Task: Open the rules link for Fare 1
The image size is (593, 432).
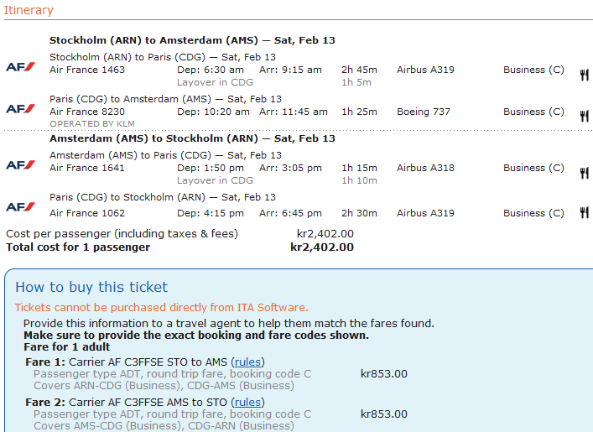Action: [247, 362]
